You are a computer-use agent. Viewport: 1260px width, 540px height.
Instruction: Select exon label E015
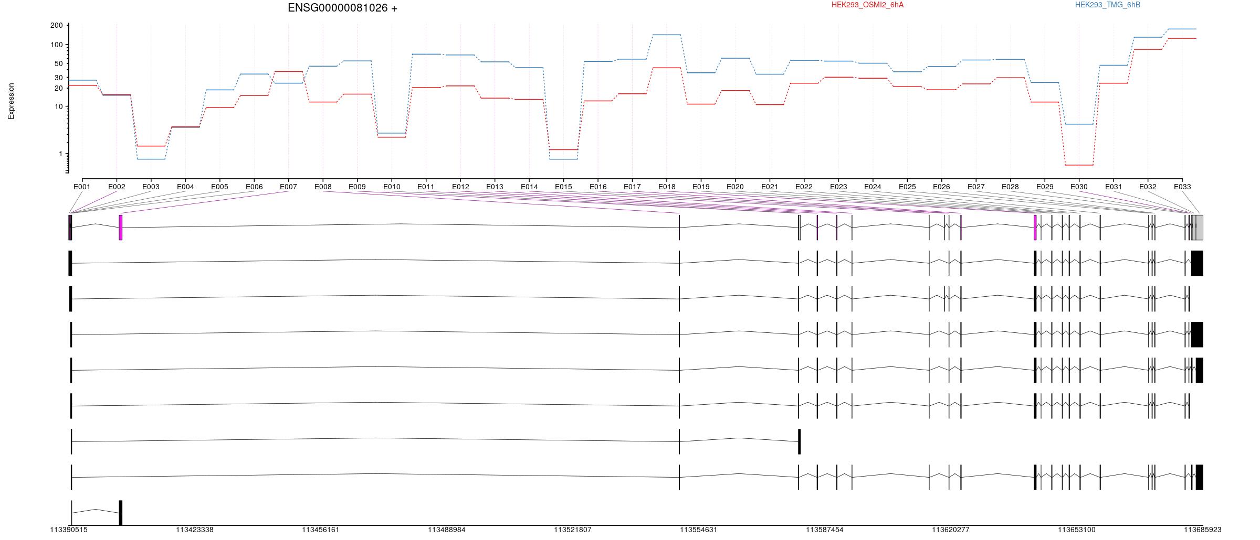tap(563, 187)
